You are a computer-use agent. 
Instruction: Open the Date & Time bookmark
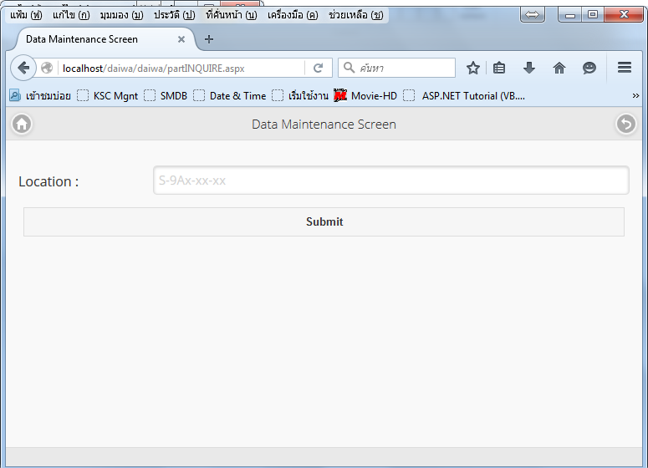coord(230,96)
